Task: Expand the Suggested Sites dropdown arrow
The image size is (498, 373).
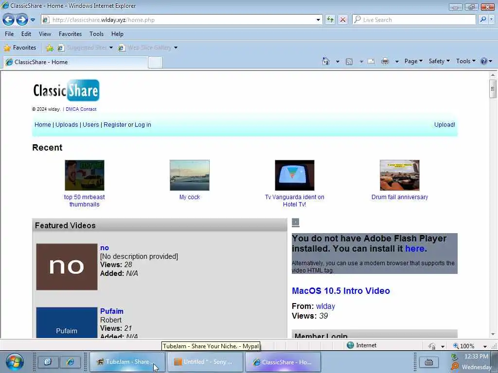Action: coord(111,48)
